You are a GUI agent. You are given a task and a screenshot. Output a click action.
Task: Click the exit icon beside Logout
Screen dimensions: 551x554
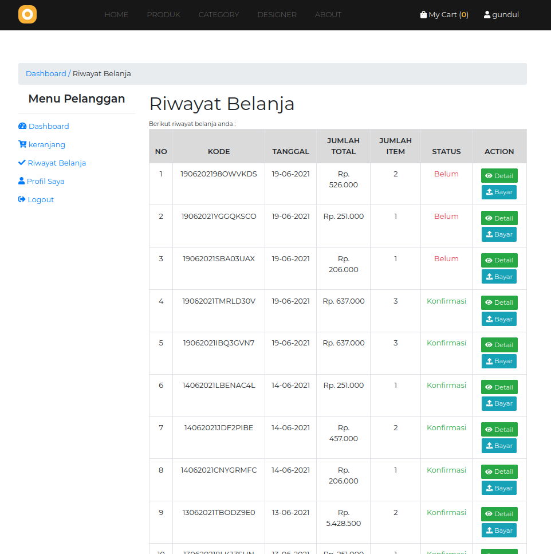point(21,199)
